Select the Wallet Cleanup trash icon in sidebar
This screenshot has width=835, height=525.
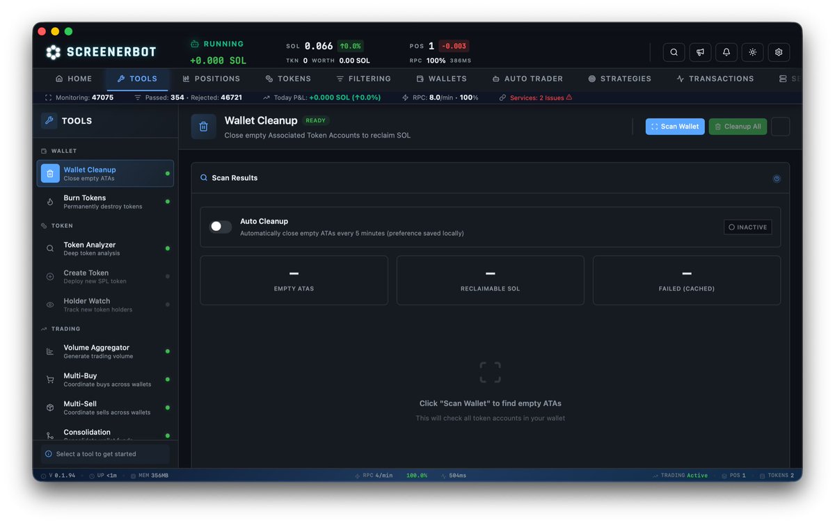[x=50, y=174]
